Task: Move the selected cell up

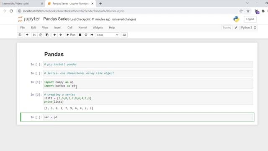Action: (54, 35)
